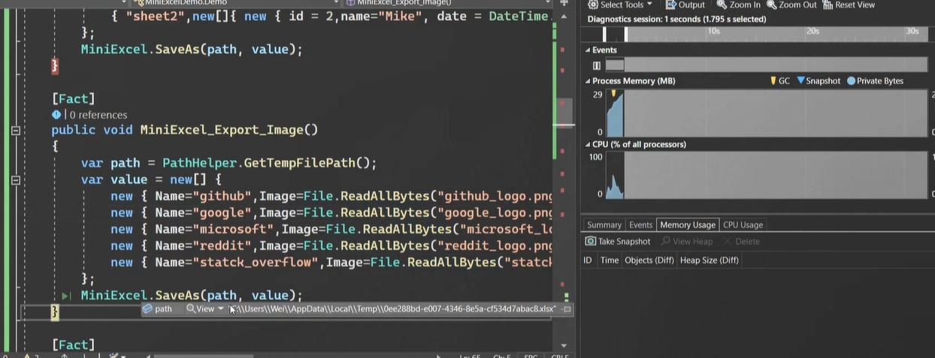Switch to the Summary tab
935x358 pixels.
coord(604,224)
